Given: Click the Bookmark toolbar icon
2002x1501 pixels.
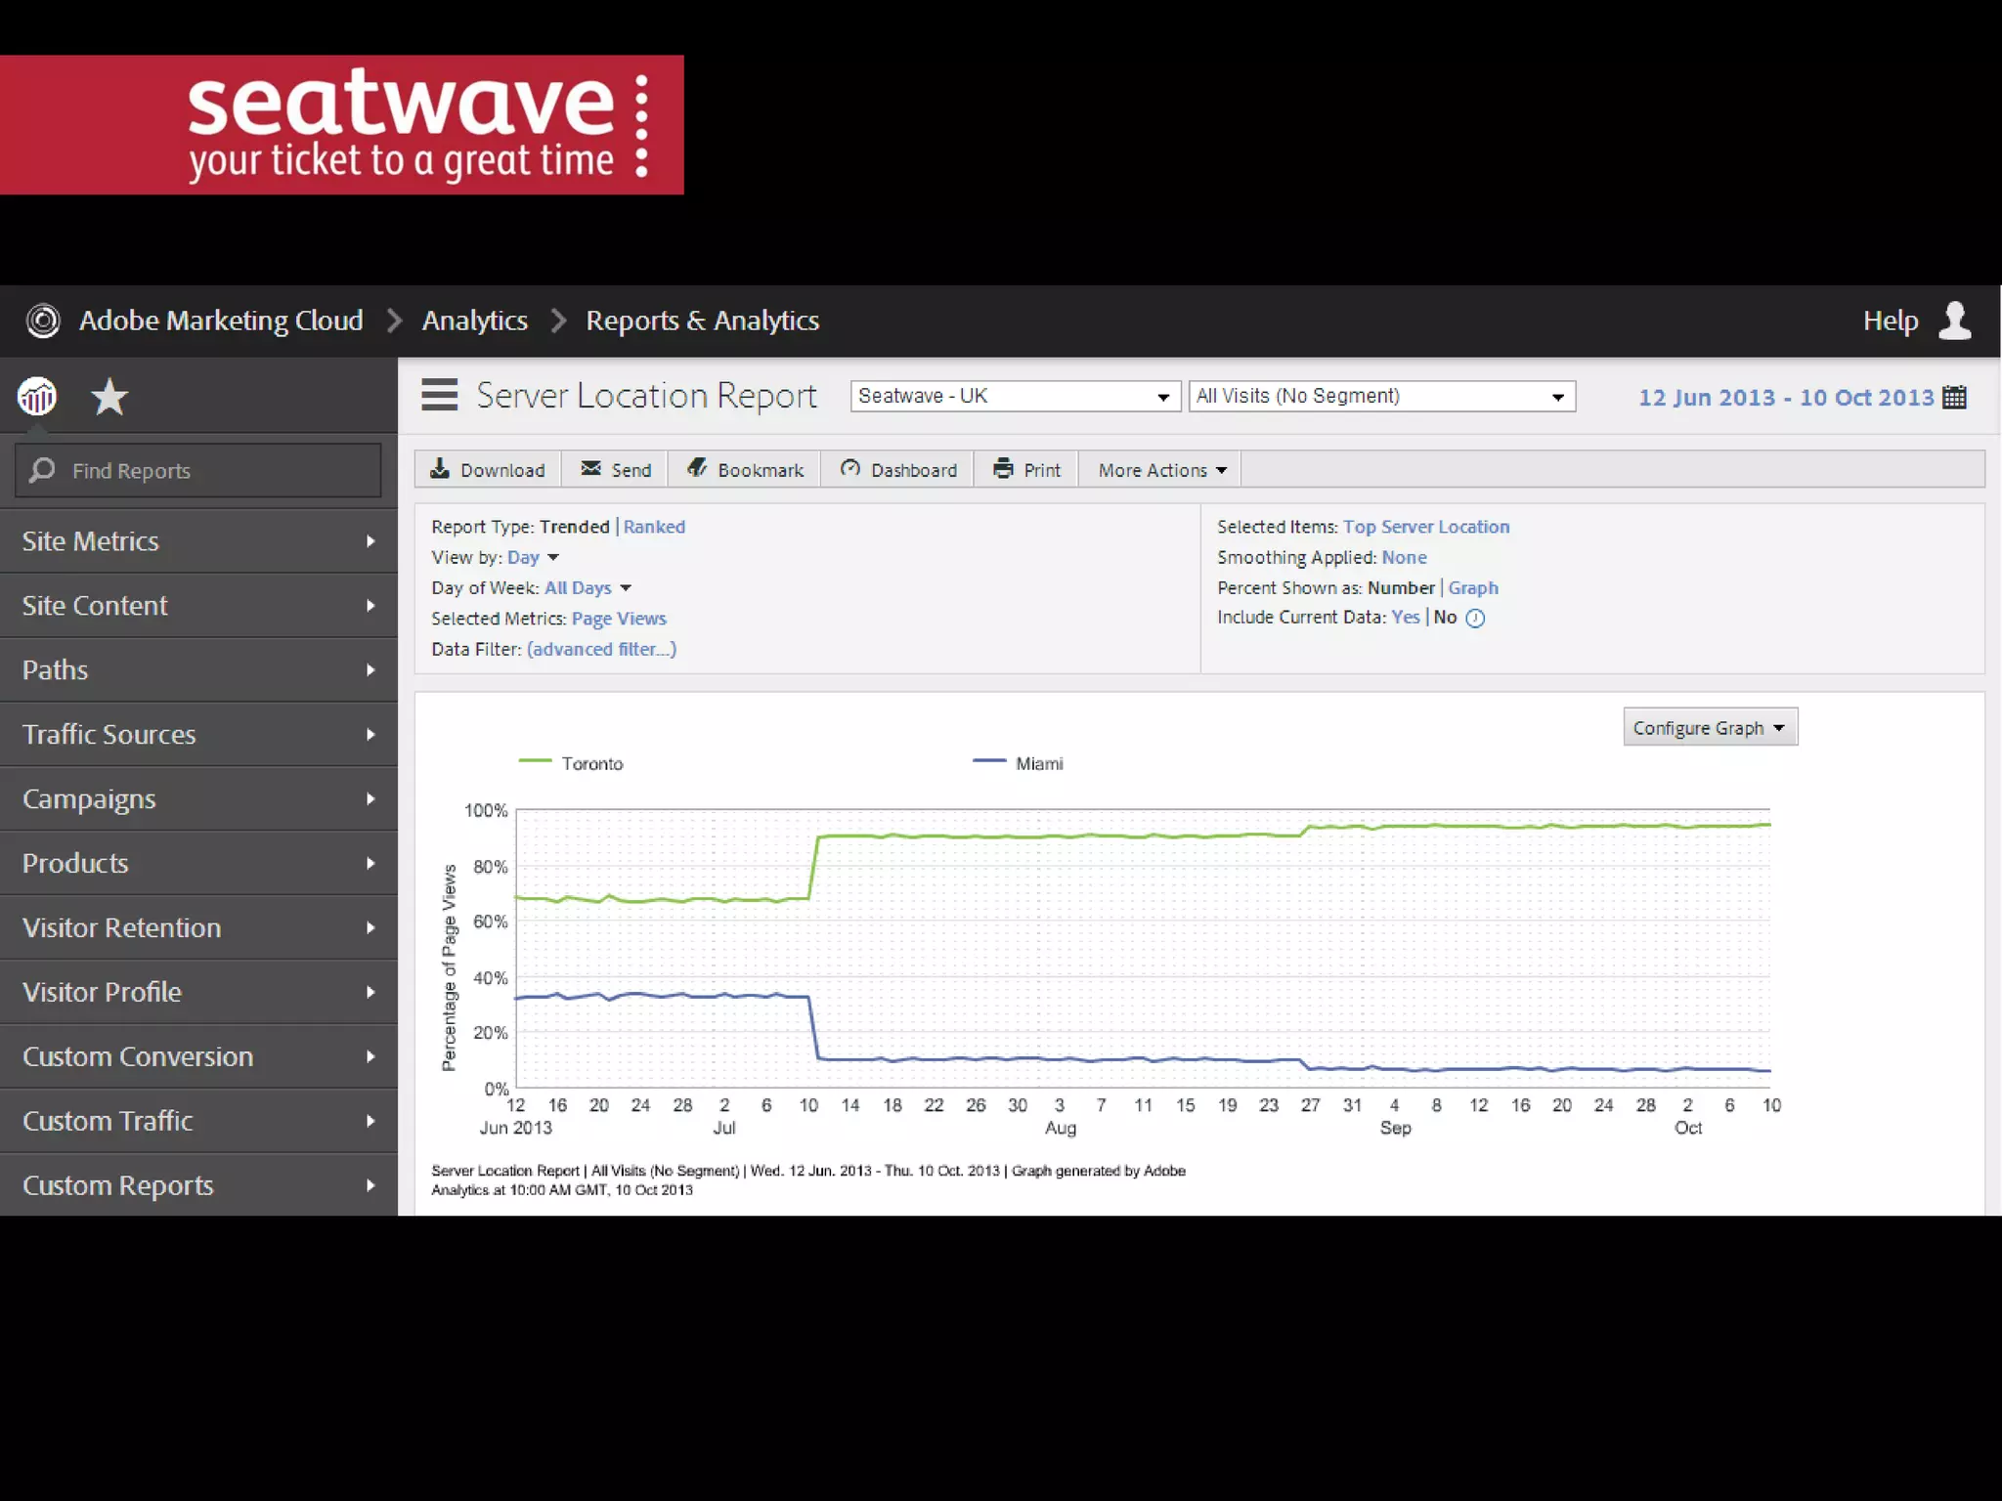Looking at the screenshot, I should [697, 469].
